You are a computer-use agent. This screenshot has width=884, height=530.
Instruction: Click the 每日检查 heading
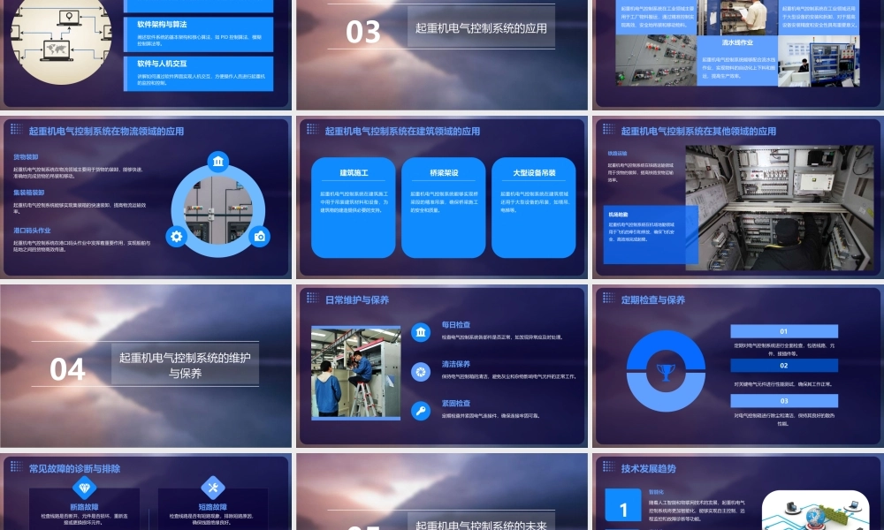[x=456, y=324]
